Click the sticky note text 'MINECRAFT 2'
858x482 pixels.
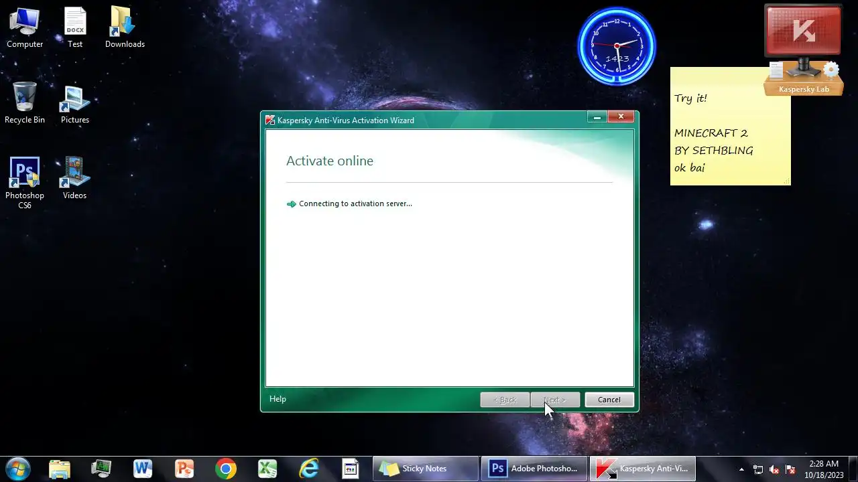[711, 133]
